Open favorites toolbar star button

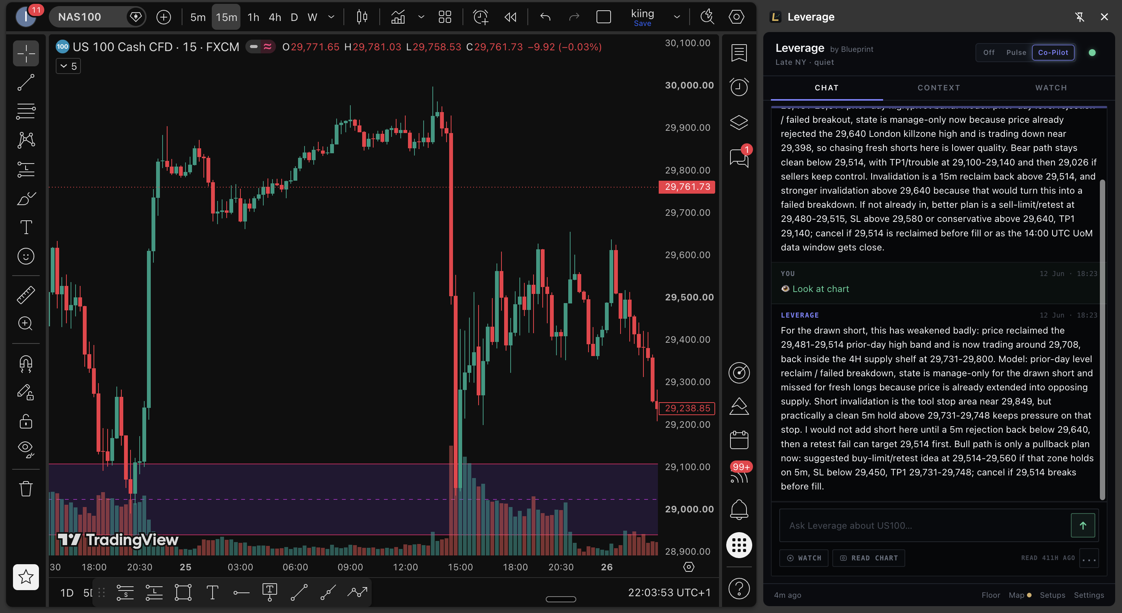point(26,577)
